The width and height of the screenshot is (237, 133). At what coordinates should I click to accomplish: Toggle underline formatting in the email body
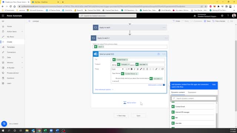[x=138, y=69]
